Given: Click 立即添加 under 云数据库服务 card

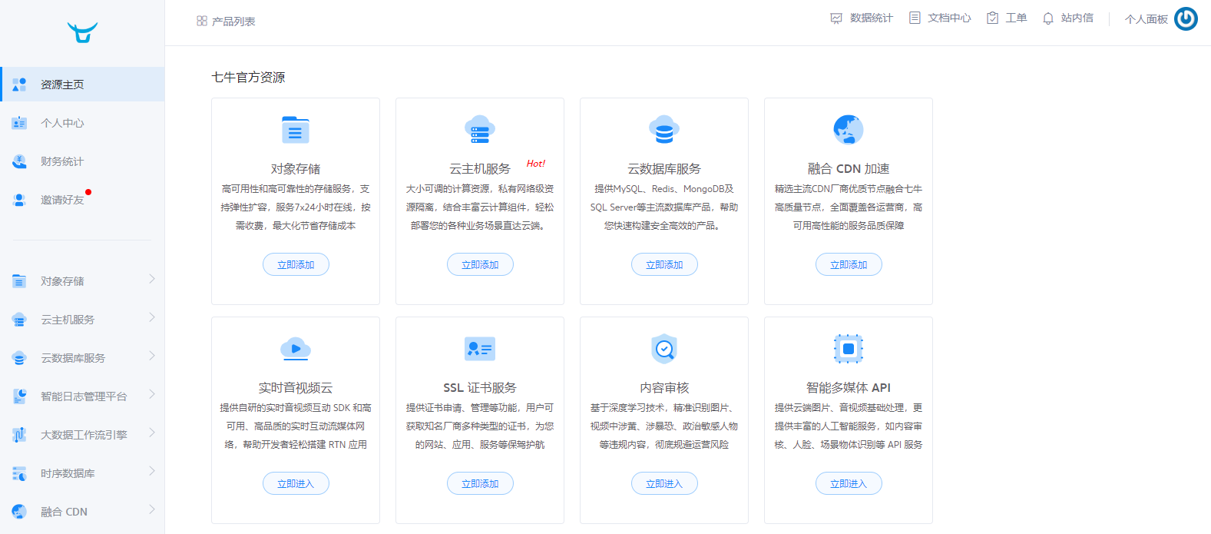Looking at the screenshot, I should click(x=664, y=264).
